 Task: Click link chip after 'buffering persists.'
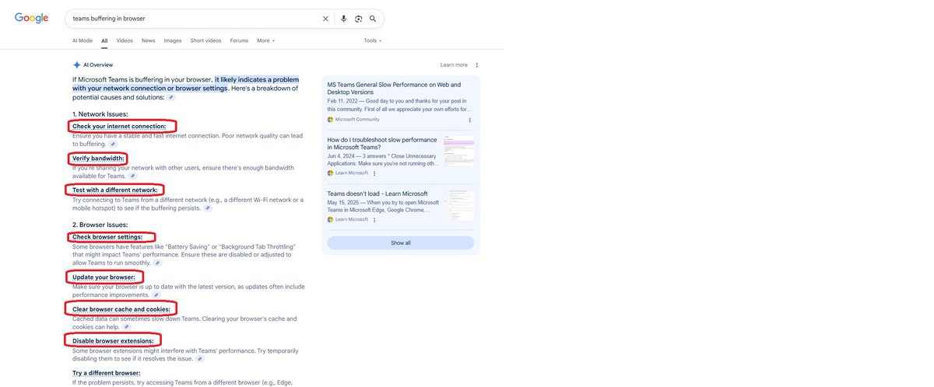208,208
